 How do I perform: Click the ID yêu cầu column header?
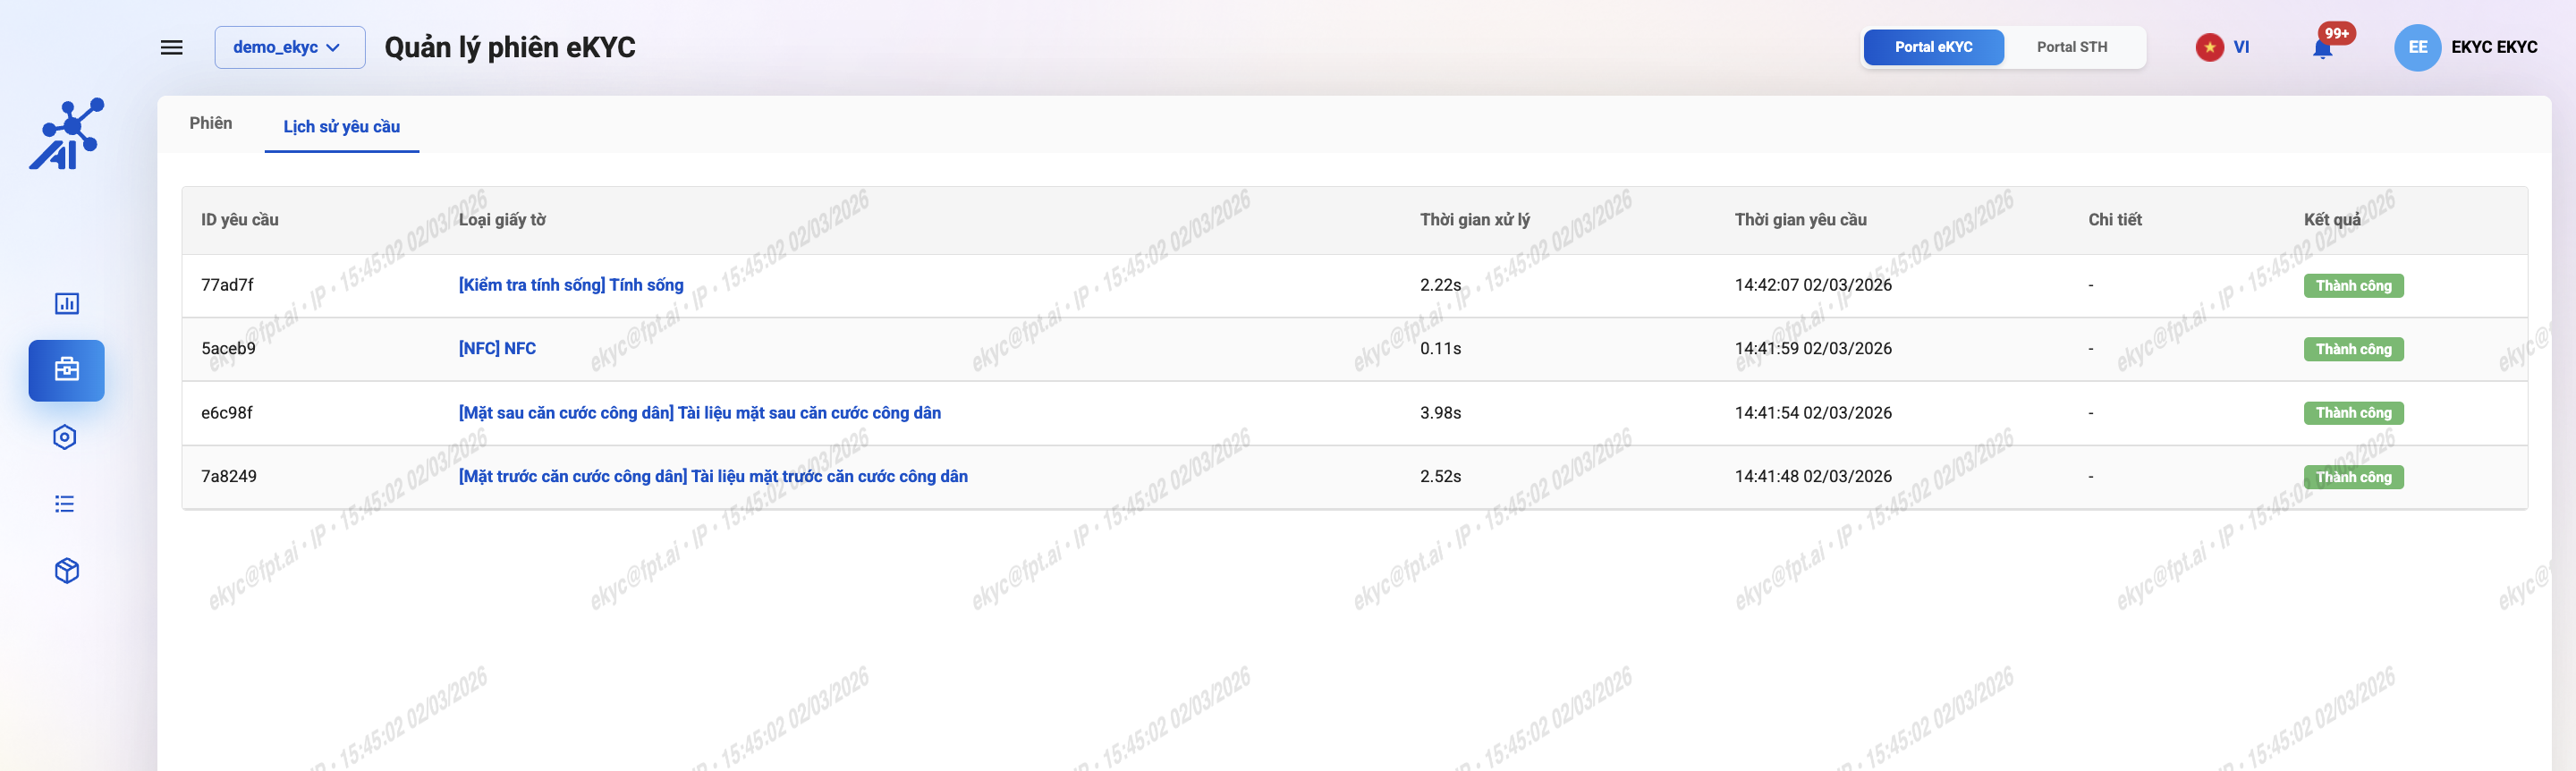pos(240,220)
